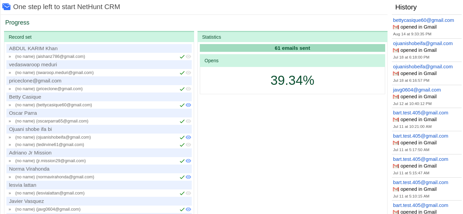This screenshot has width=463, height=214.
Task: Click the eye icon in priceclone@gmail.com recipient row
Action: (x=188, y=89)
